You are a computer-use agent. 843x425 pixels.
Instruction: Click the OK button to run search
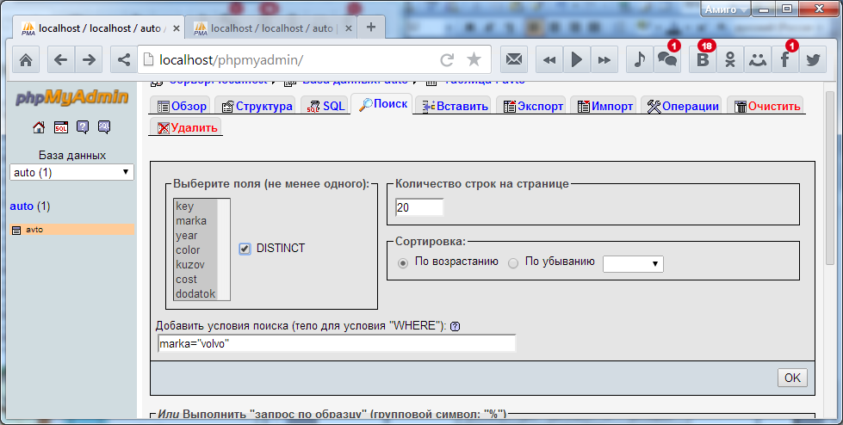click(x=791, y=378)
